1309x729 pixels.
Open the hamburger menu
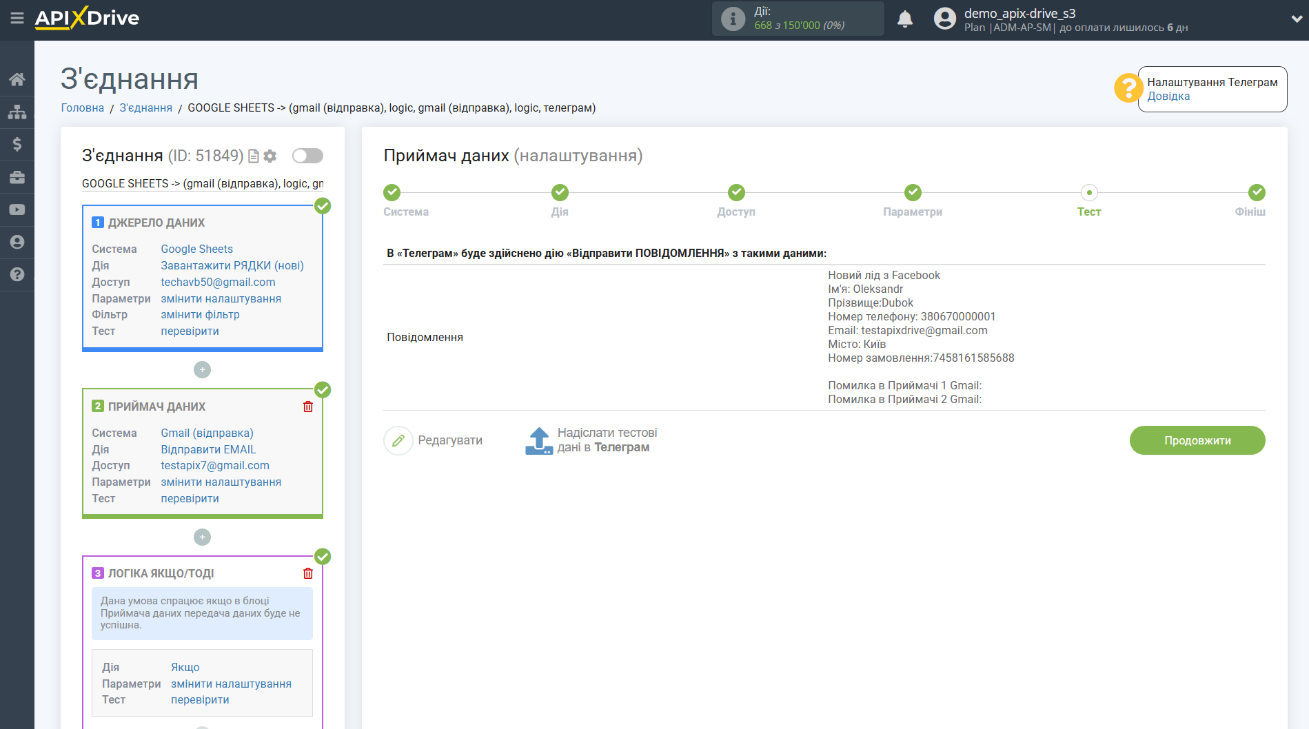[x=17, y=19]
